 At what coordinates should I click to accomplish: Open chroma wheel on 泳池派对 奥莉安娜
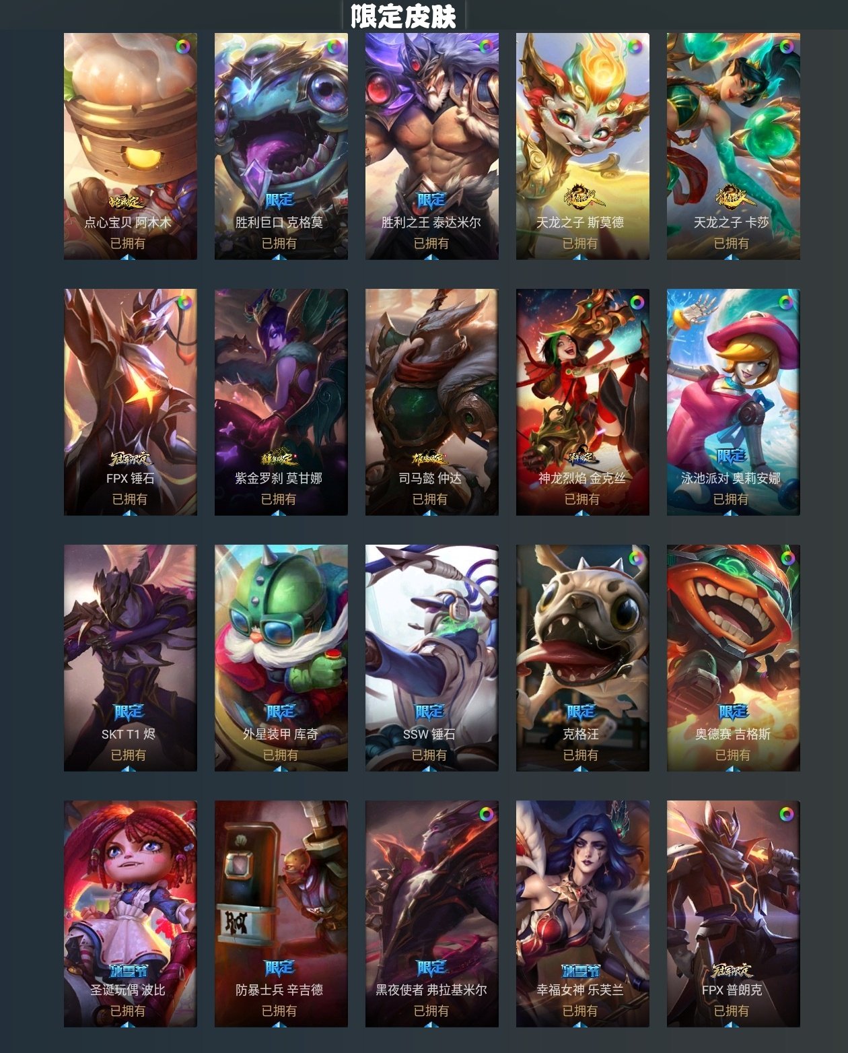pos(786,302)
